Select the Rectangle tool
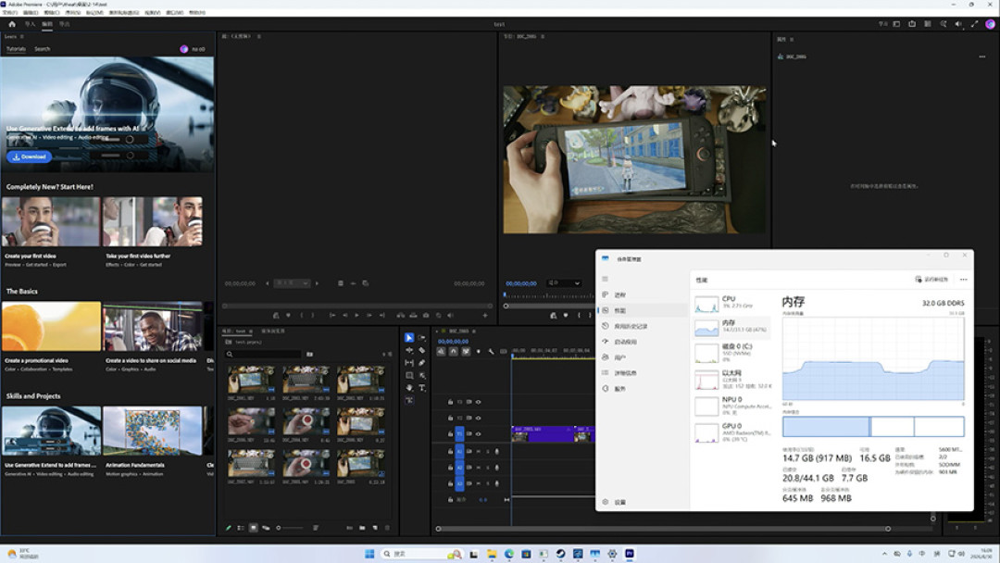 point(409,376)
